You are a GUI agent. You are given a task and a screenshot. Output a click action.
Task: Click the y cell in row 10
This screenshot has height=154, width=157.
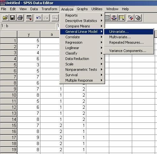[29, 95]
